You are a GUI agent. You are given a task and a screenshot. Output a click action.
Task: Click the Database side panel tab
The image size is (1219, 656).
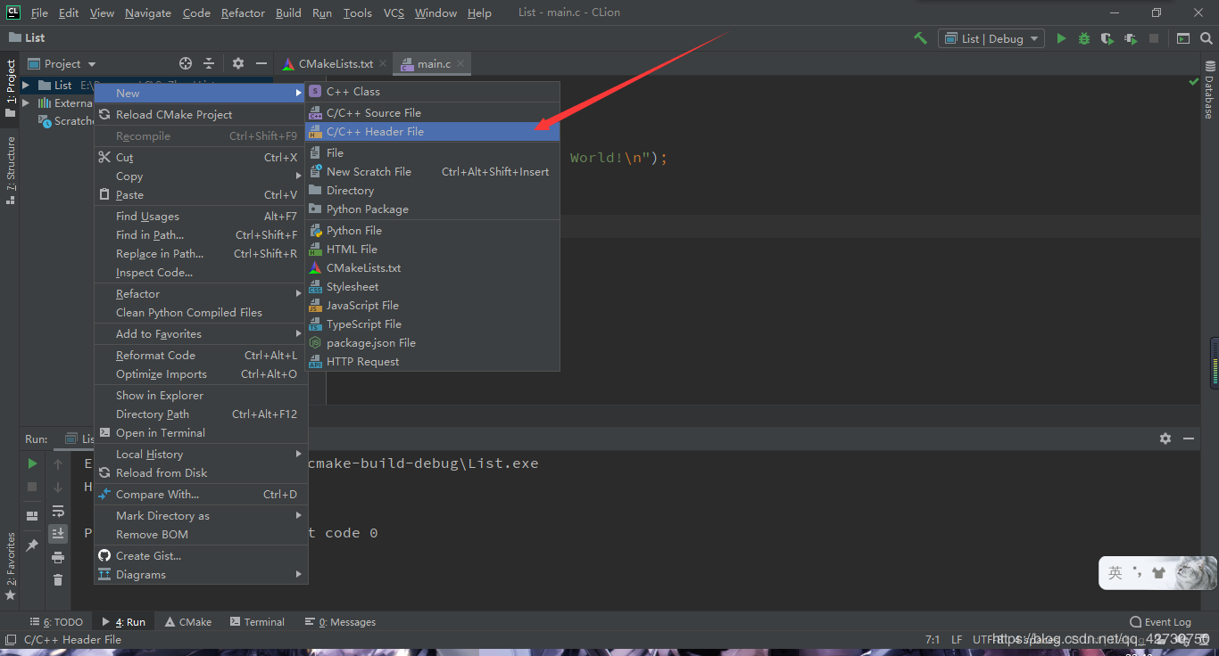pyautogui.click(x=1209, y=91)
